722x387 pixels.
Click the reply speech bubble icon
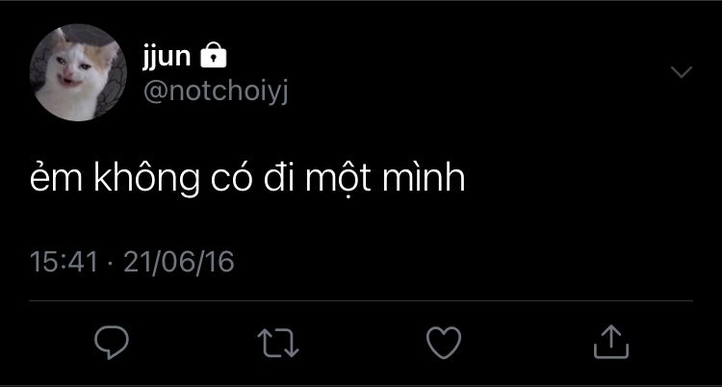point(113,339)
